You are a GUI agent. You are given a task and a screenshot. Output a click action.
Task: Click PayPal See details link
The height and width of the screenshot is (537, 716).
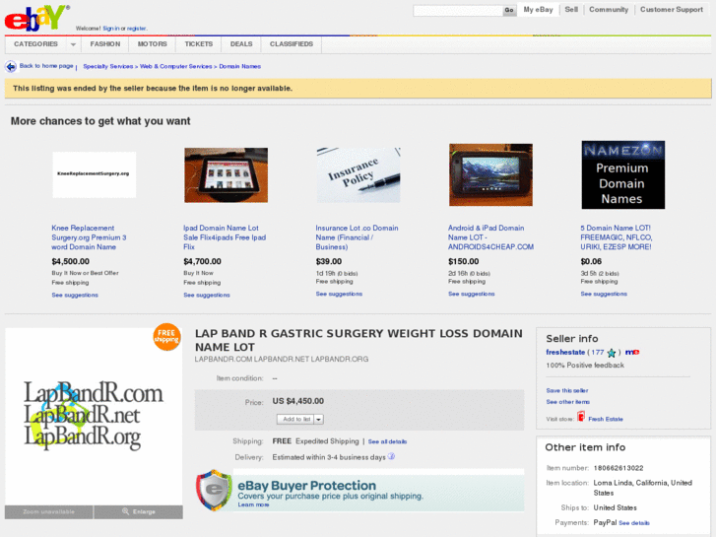pos(634,523)
